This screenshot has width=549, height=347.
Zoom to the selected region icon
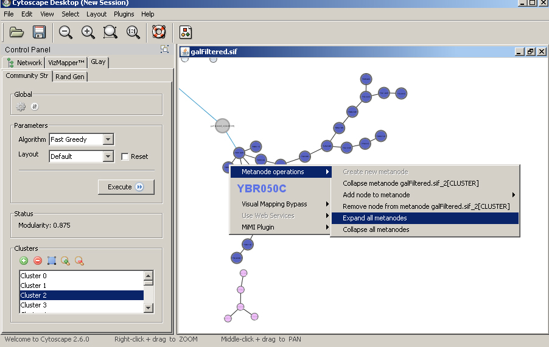pyautogui.click(x=110, y=32)
